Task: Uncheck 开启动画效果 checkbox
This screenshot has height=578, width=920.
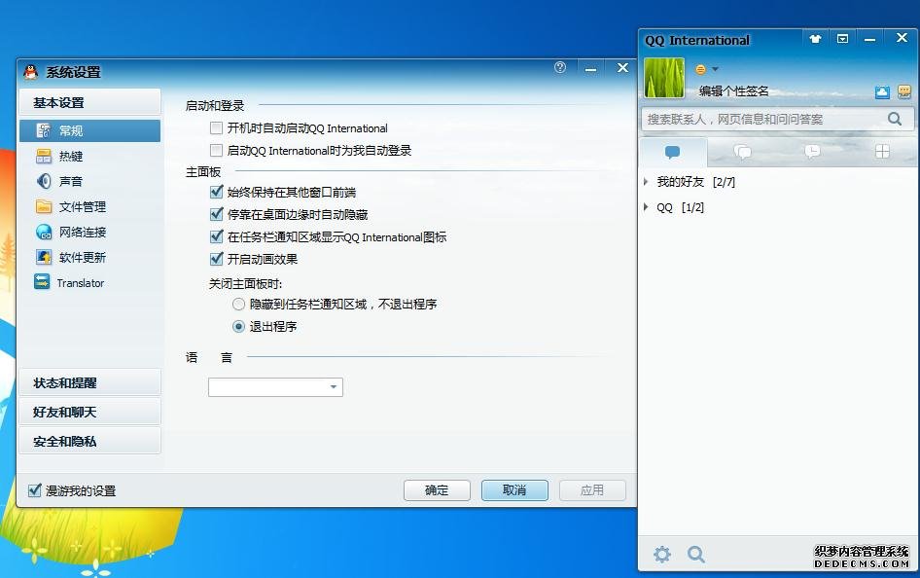Action: click(217, 259)
